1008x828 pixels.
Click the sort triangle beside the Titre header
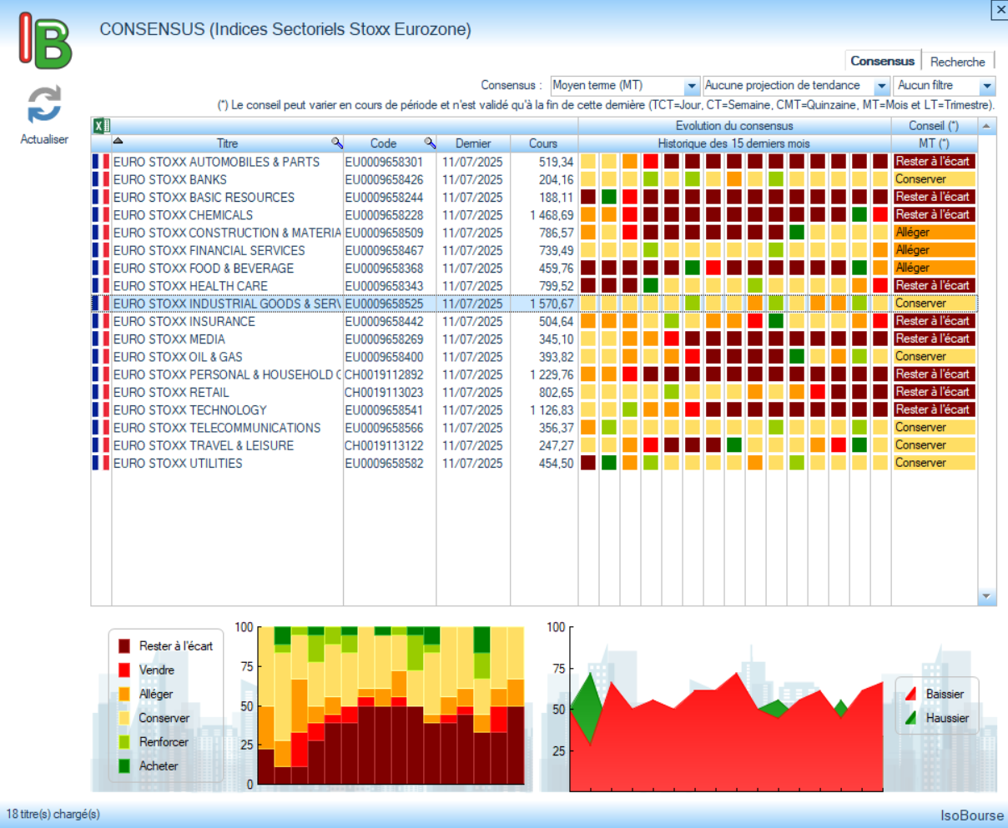point(118,140)
